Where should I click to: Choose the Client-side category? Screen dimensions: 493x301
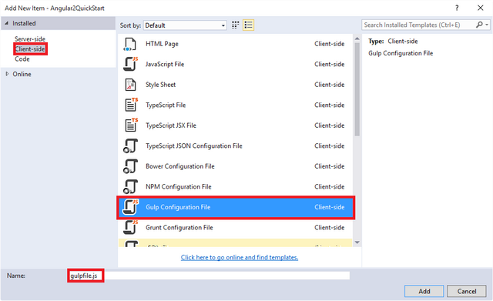[x=30, y=49]
